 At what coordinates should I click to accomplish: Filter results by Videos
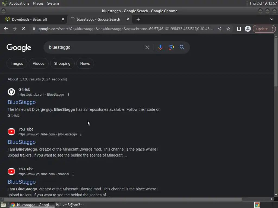click(x=39, y=63)
